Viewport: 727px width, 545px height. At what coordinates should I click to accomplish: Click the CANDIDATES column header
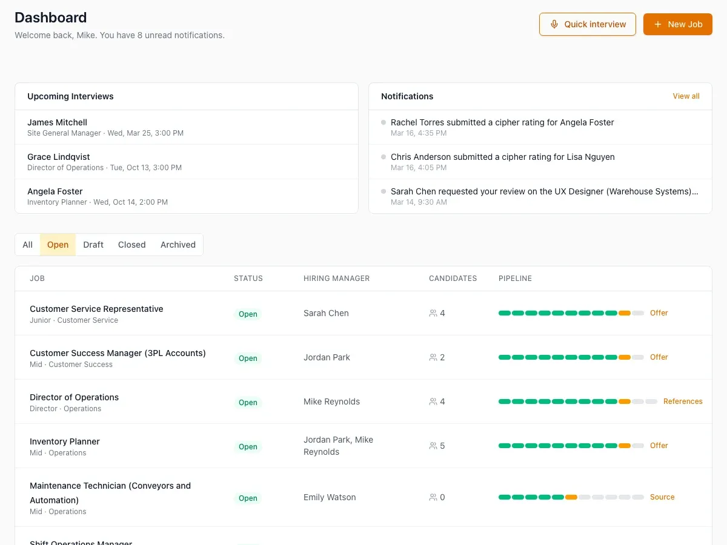click(x=453, y=279)
